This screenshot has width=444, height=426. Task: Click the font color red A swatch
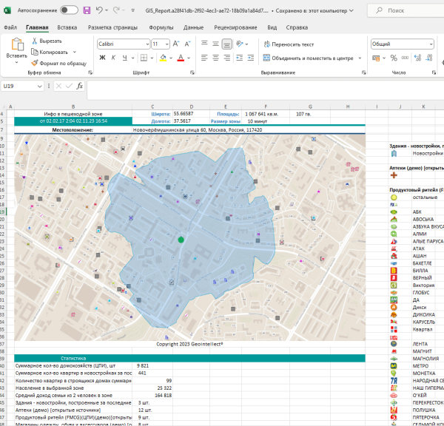181,58
